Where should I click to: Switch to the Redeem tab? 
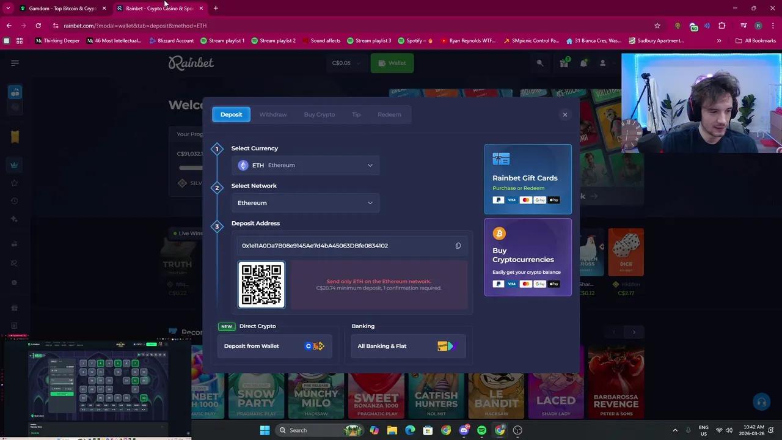[389, 114]
